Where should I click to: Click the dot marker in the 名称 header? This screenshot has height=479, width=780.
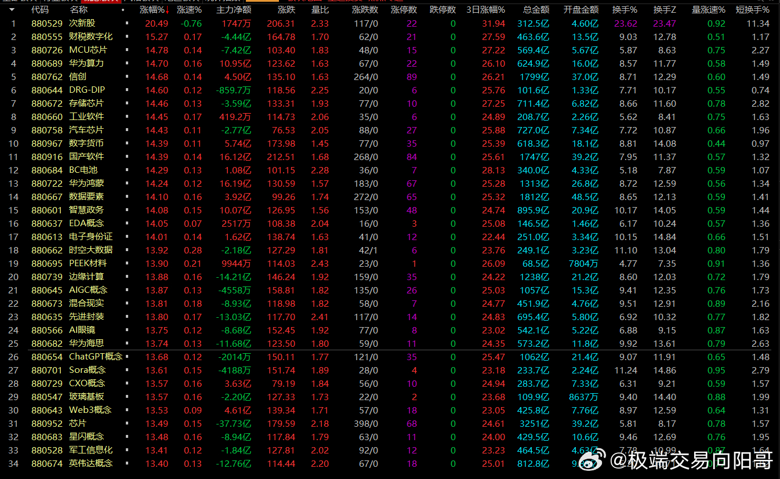point(123,10)
